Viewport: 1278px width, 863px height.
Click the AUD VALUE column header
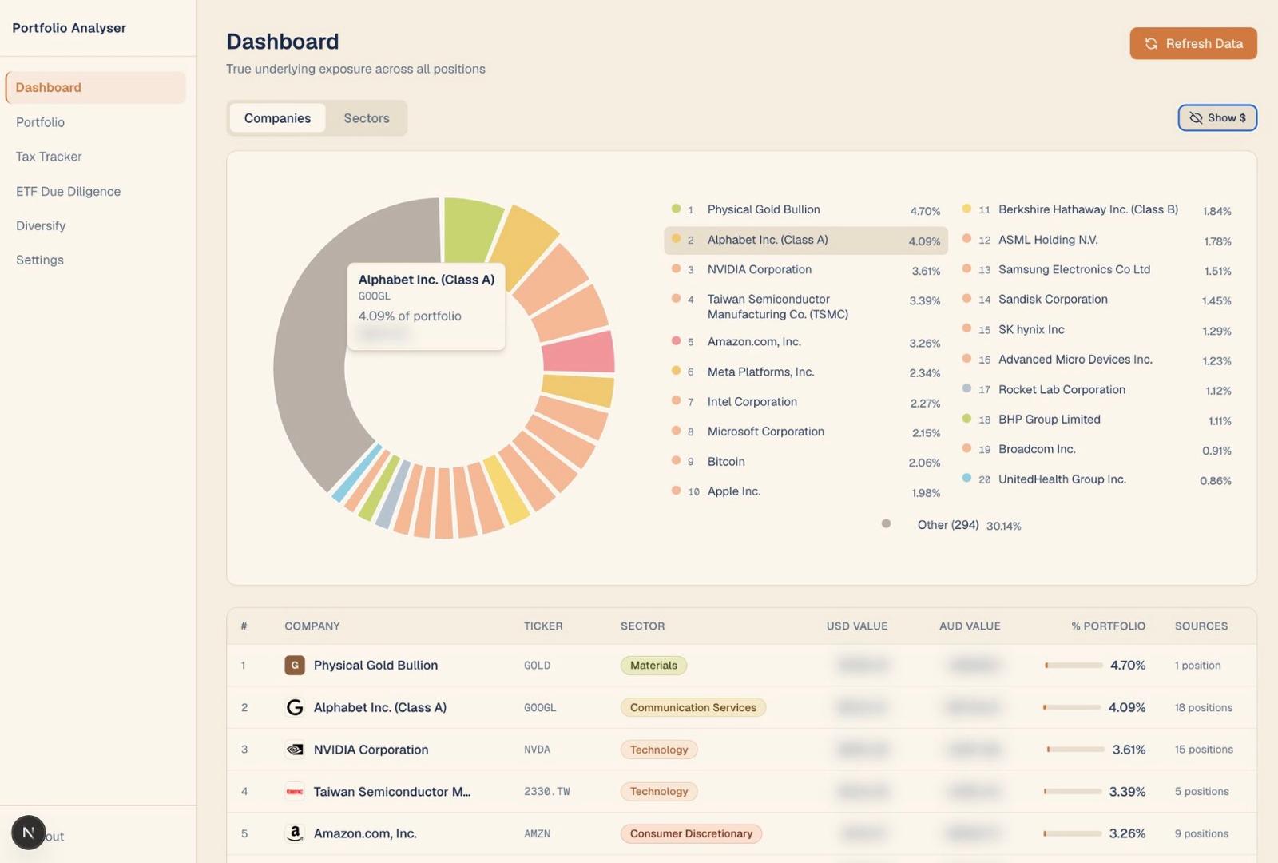tap(970, 626)
